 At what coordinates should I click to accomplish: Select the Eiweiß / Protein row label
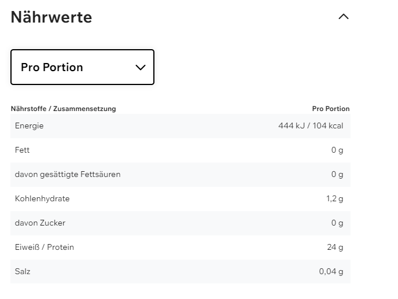tap(45, 247)
